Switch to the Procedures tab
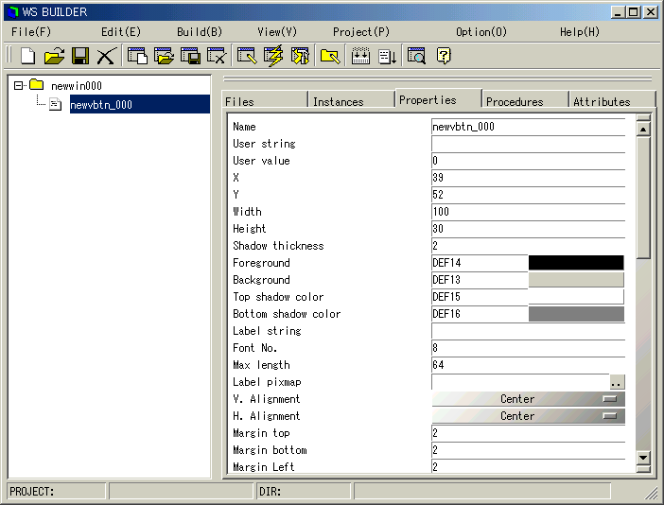 pyautogui.click(x=515, y=101)
